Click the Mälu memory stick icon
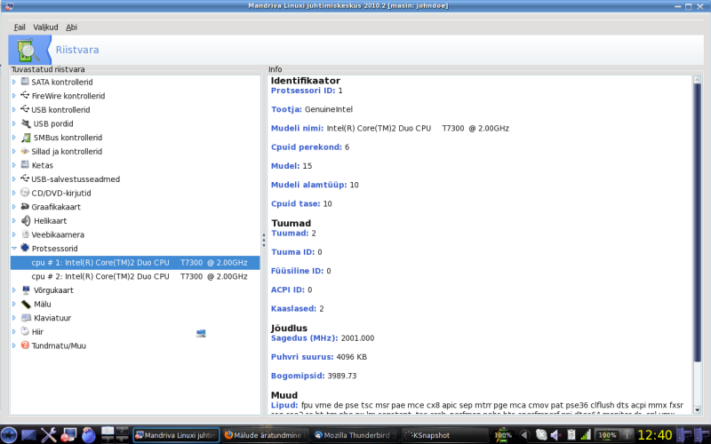The height and width of the screenshot is (444, 711). click(x=26, y=304)
